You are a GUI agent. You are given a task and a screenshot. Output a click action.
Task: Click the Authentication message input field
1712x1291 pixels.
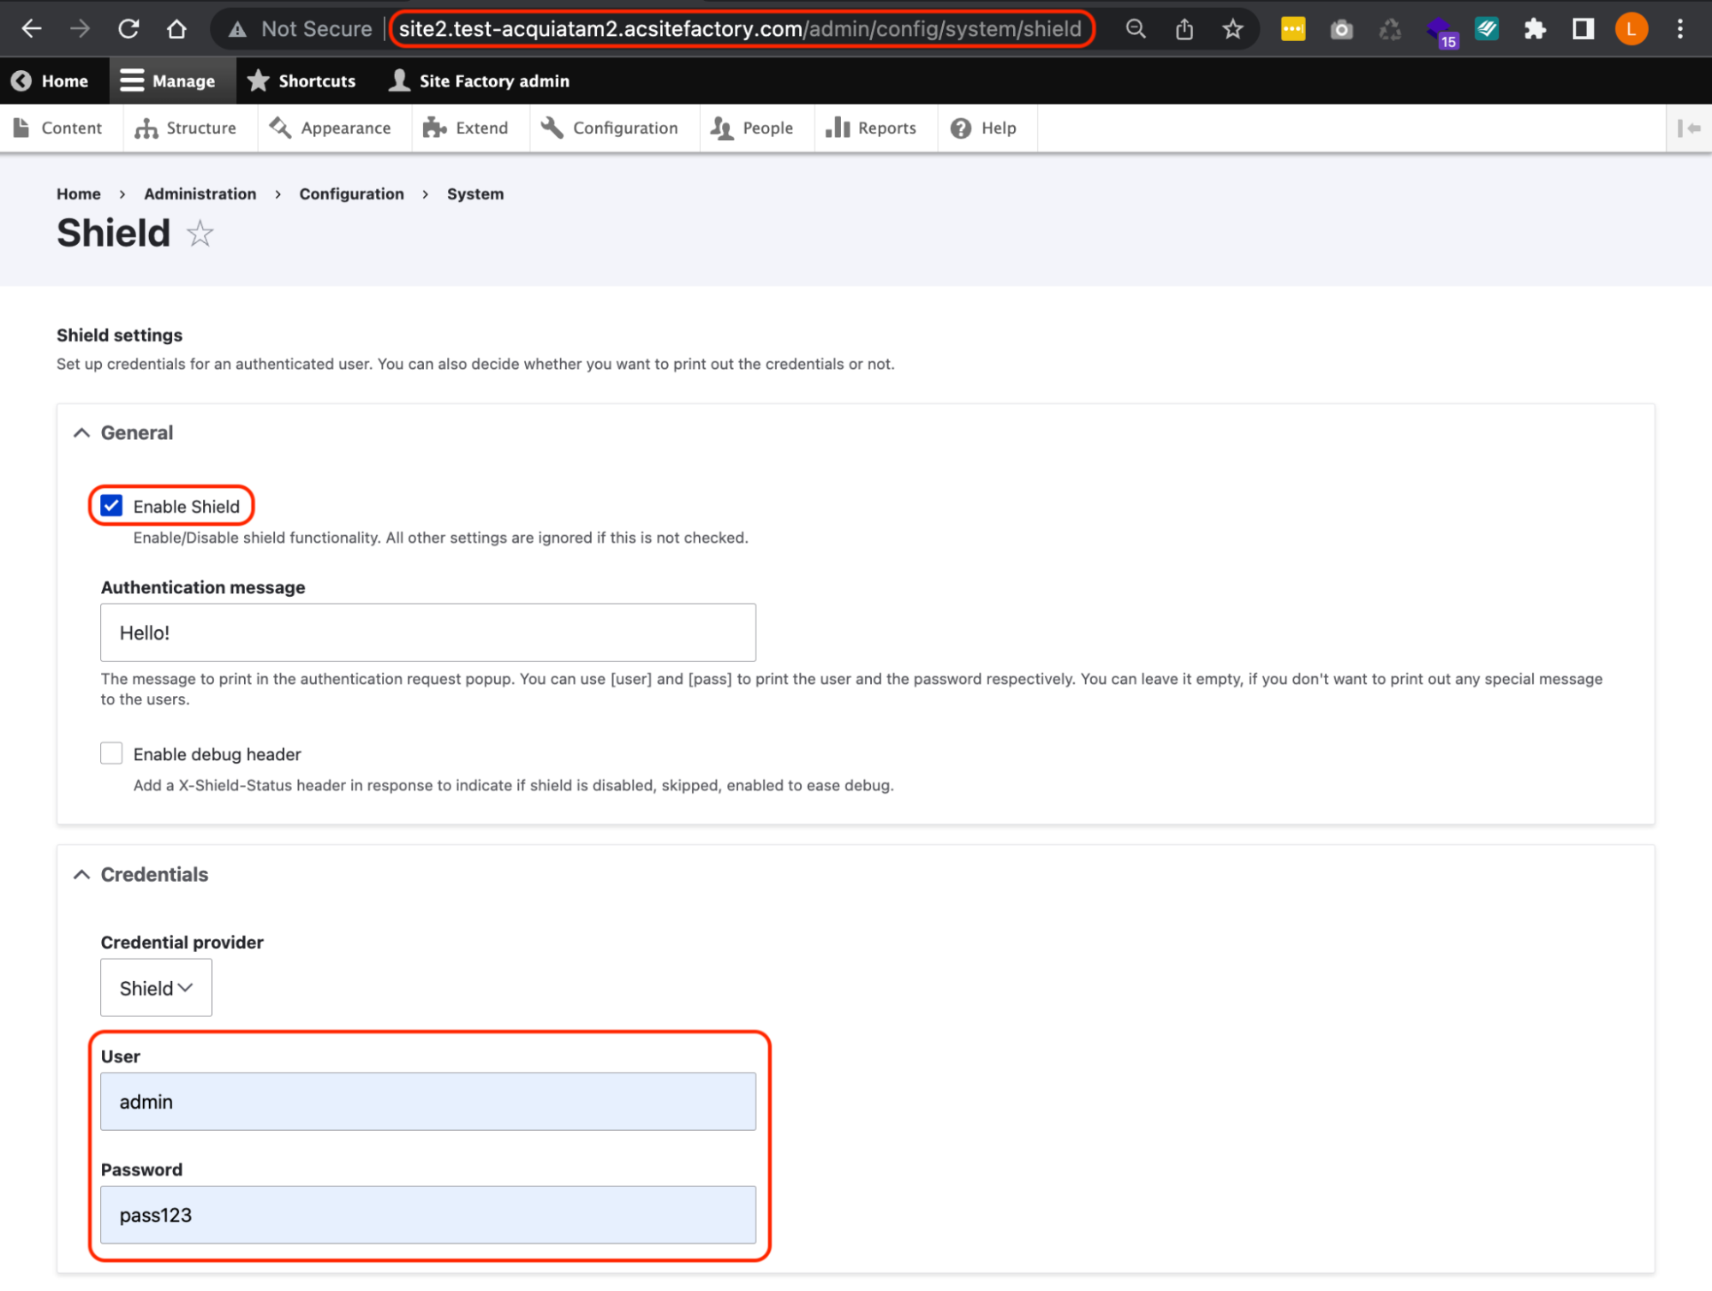(x=427, y=632)
